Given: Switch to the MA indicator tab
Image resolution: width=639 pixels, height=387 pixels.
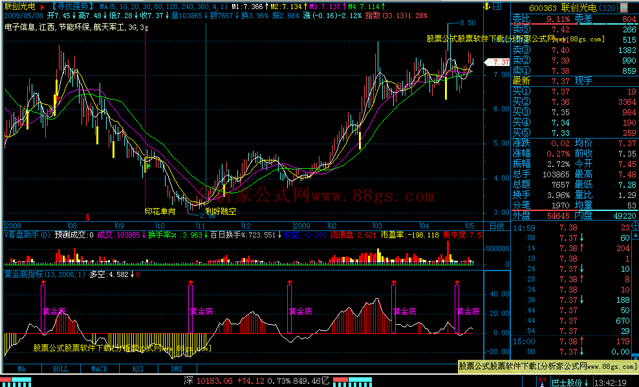Looking at the screenshot, I should 21,369.
